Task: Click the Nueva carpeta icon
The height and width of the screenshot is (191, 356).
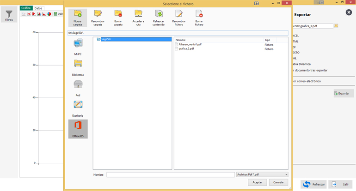Action: 77,14
